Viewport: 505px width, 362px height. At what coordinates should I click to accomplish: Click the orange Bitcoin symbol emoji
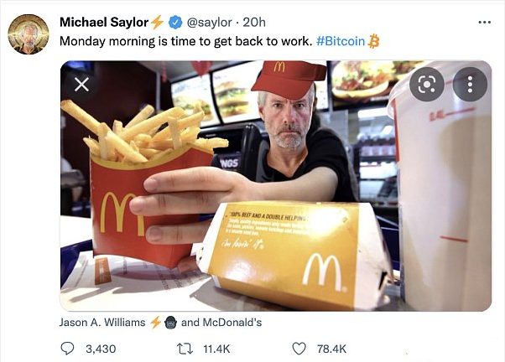[373, 41]
